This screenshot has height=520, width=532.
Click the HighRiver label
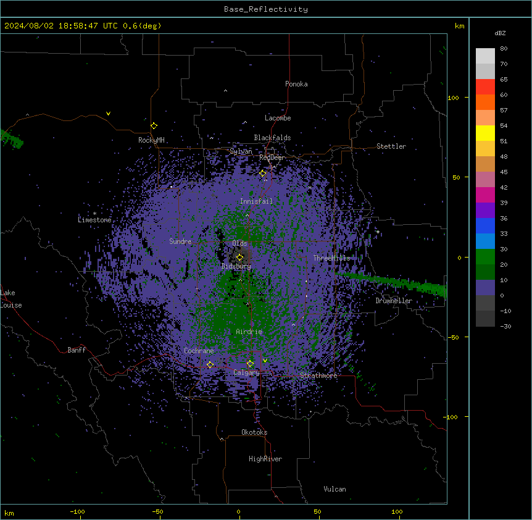pyautogui.click(x=265, y=459)
